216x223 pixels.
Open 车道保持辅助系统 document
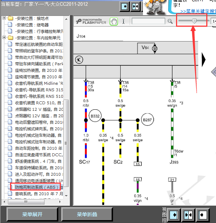pos(39,168)
